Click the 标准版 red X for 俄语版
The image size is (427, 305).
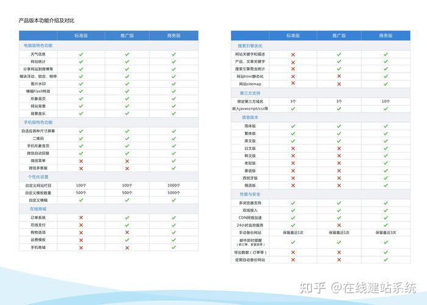pos(293,185)
